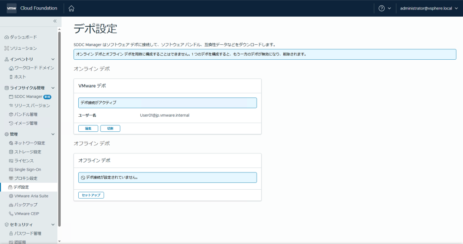Click the sidebar scroll down arrow
Screen dimensions: 463x244
59,241
